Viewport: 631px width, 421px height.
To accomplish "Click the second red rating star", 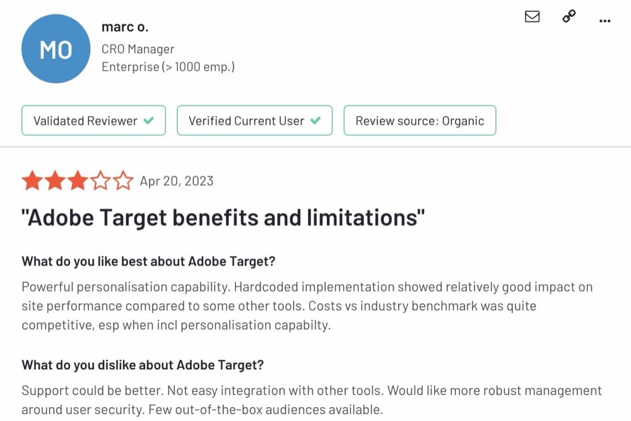I will click(x=55, y=181).
